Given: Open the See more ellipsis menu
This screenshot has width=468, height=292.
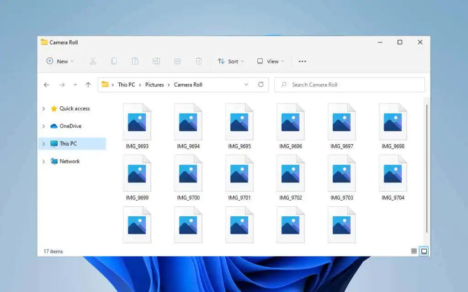Looking at the screenshot, I should click(302, 61).
